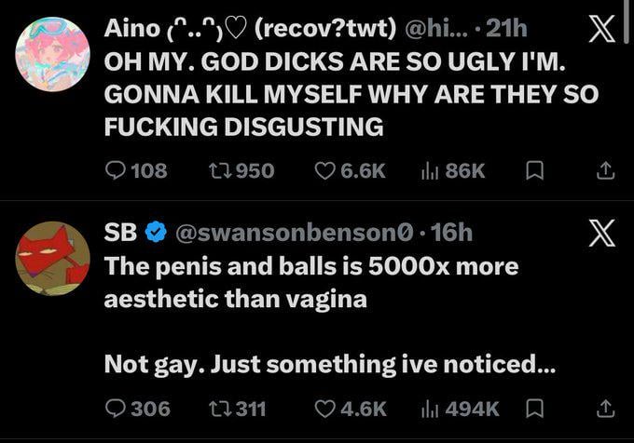Open the 21h timestamp link
Viewport: 634px width, 443px height.
coord(506,29)
